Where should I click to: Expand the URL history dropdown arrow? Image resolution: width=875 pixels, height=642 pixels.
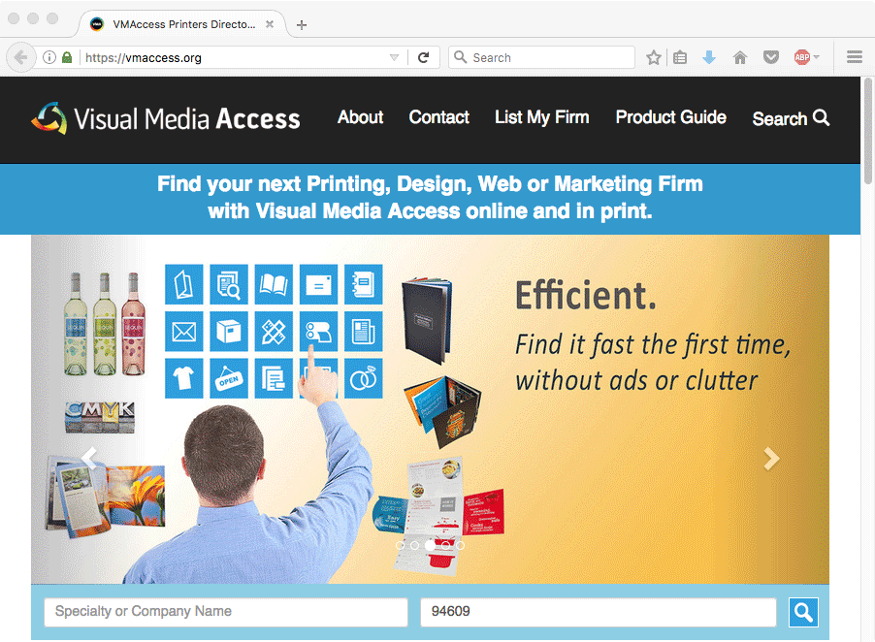394,57
